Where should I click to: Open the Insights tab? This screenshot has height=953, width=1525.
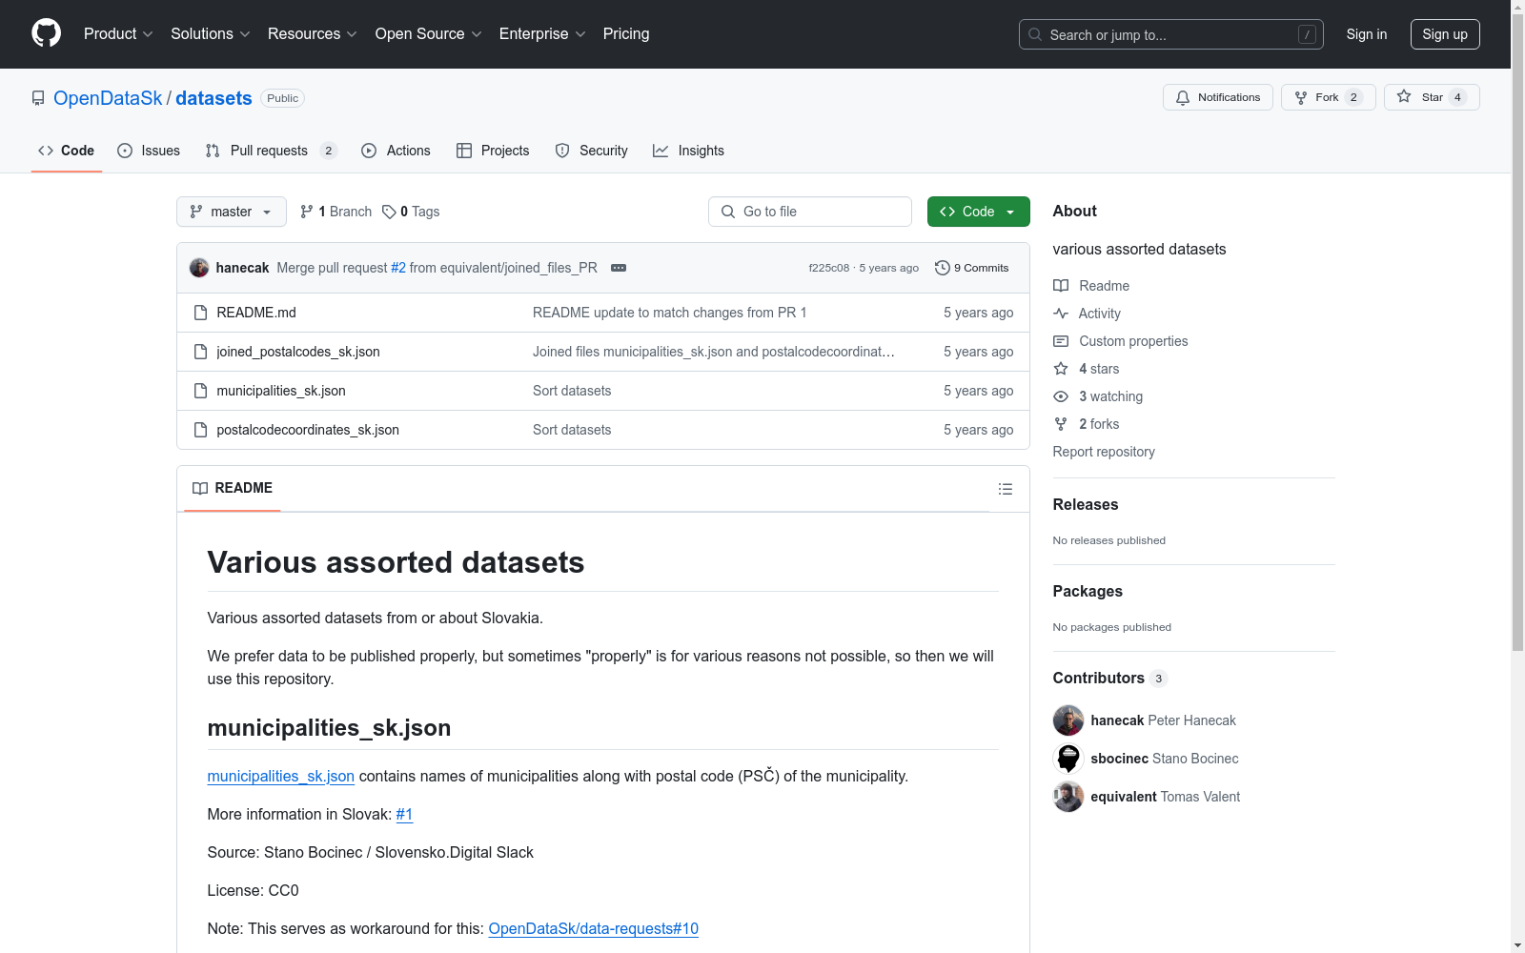pyautogui.click(x=688, y=151)
